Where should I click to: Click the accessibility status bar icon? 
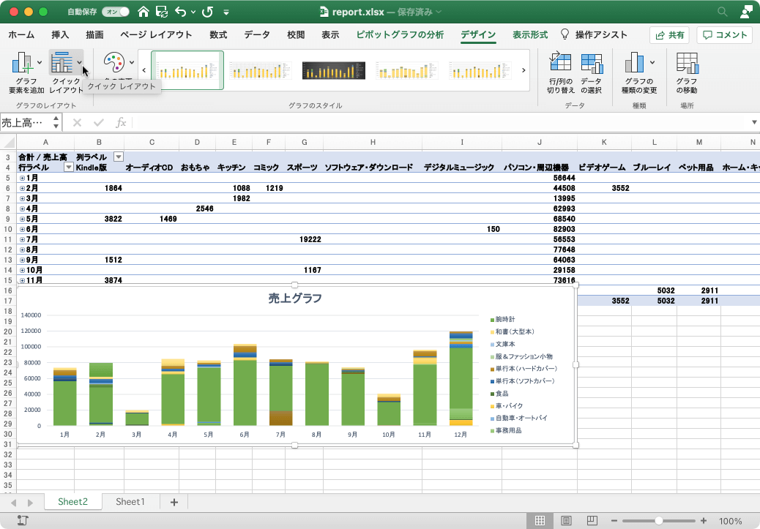23,521
